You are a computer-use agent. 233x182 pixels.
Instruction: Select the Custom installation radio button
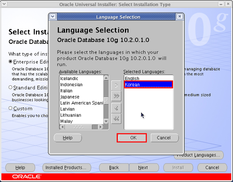point(10,108)
